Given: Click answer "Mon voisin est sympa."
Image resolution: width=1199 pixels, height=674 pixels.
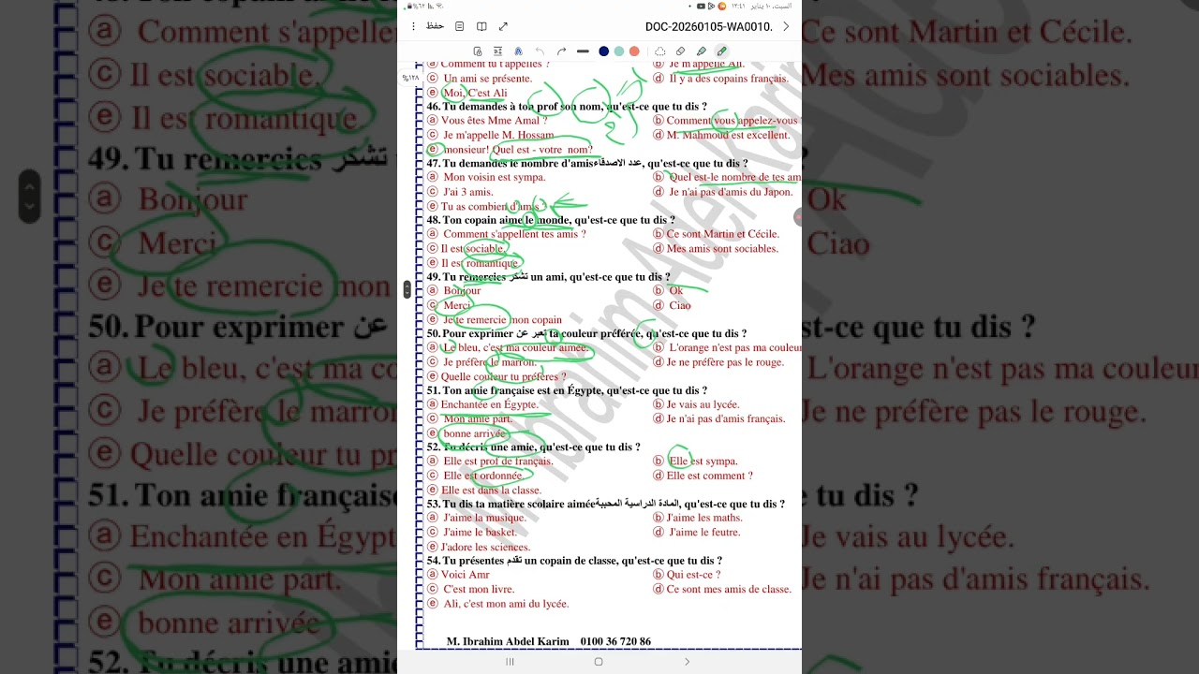Looking at the screenshot, I should [494, 177].
